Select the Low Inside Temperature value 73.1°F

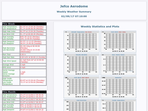click(x=32, y=82)
